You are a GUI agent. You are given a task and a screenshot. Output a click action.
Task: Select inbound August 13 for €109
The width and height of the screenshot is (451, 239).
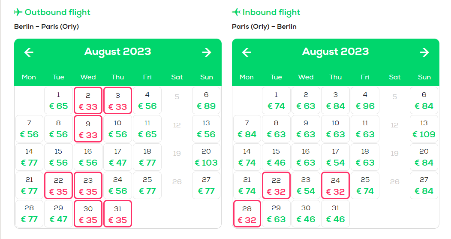(x=424, y=129)
